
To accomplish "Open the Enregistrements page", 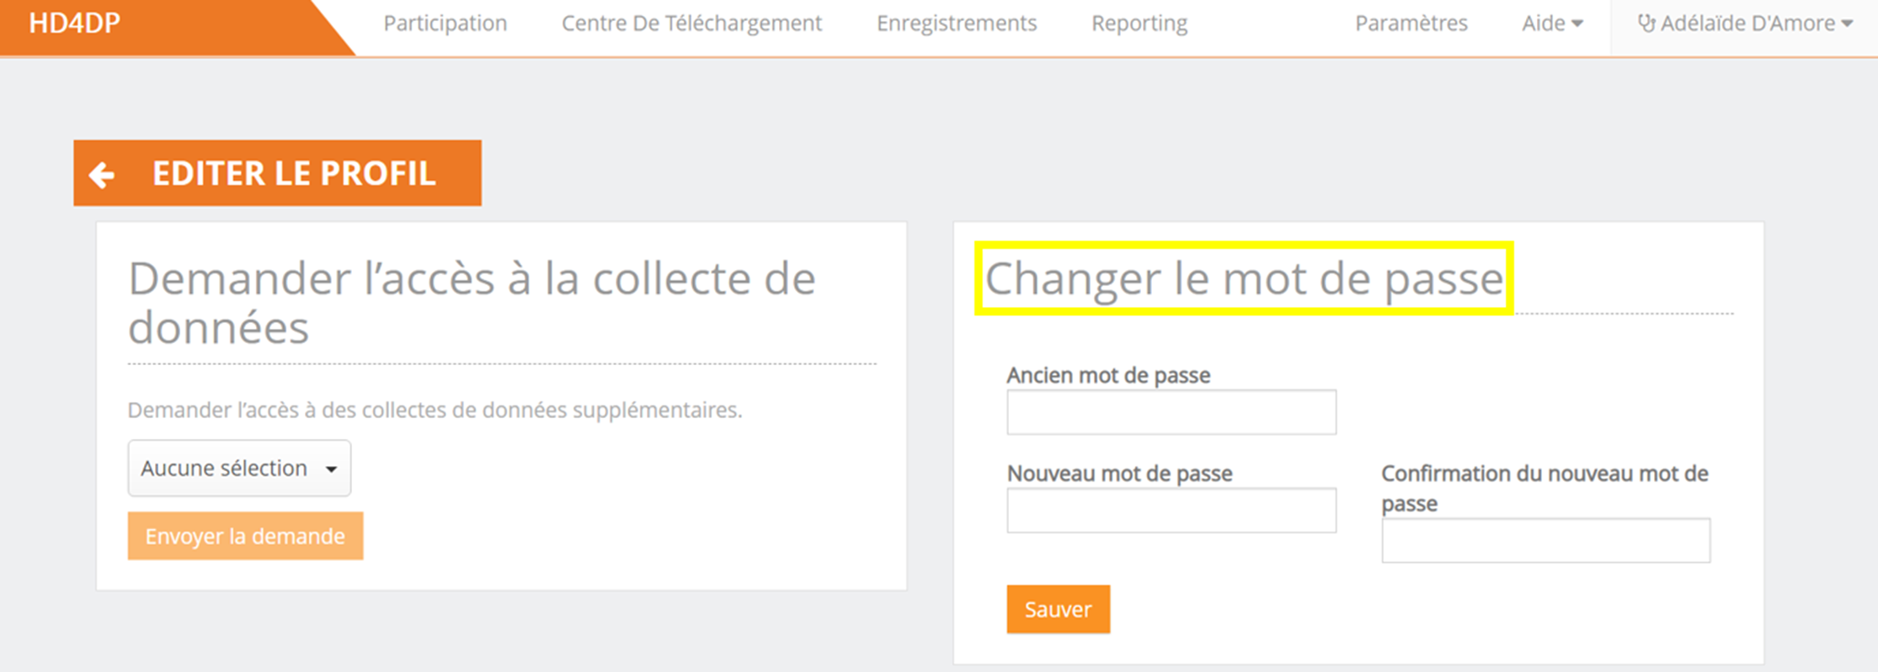I will [x=956, y=24].
